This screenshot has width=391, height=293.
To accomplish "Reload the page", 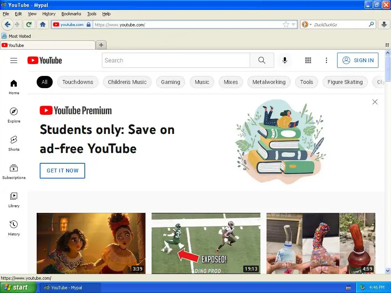I will pyautogui.click(x=29, y=24).
